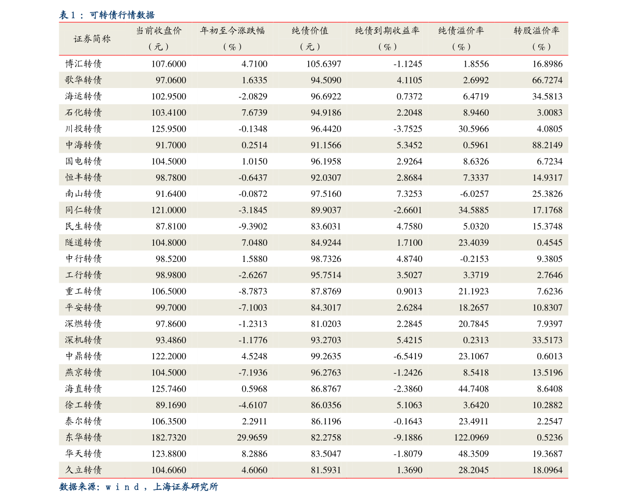The width and height of the screenshot is (620, 503).
Task: Click the 久立转债 security name
Action: pyautogui.click(x=83, y=470)
